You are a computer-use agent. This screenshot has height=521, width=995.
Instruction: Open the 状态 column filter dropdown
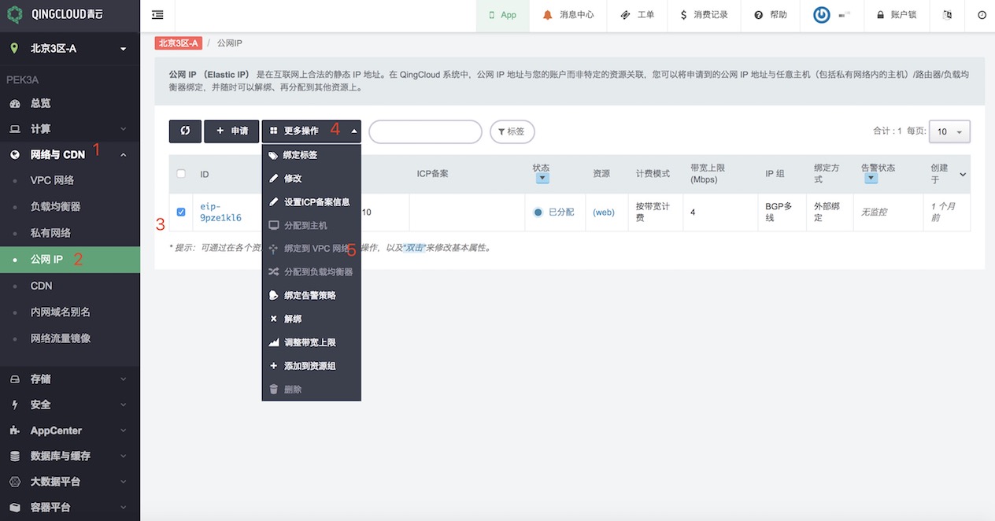542,179
